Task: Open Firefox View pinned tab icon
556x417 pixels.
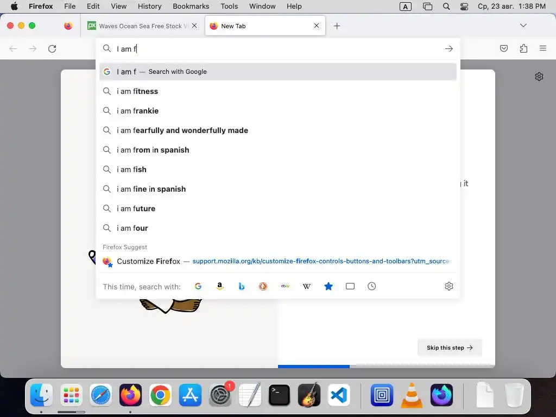Action: [x=68, y=26]
